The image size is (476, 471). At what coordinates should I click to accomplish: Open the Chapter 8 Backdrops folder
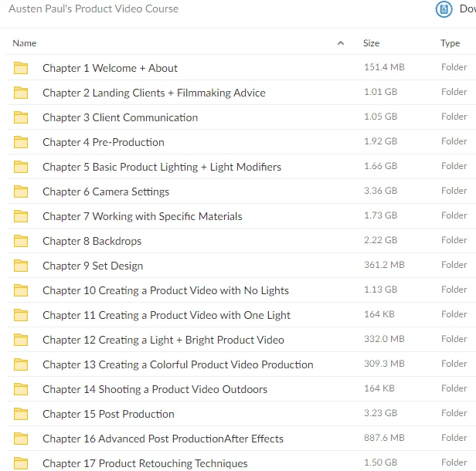coord(92,241)
